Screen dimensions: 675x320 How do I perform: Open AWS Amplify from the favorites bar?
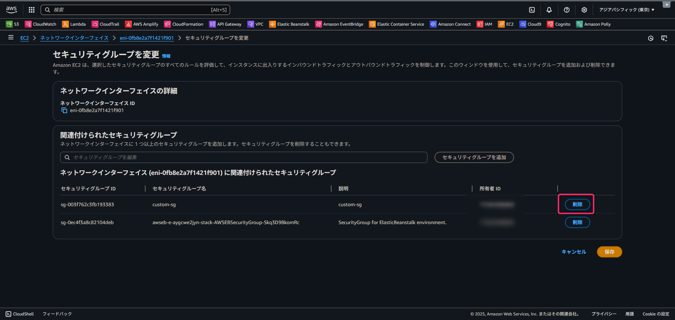(142, 24)
